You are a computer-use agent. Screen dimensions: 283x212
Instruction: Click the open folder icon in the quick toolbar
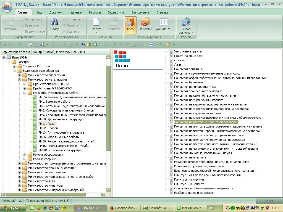167,44
